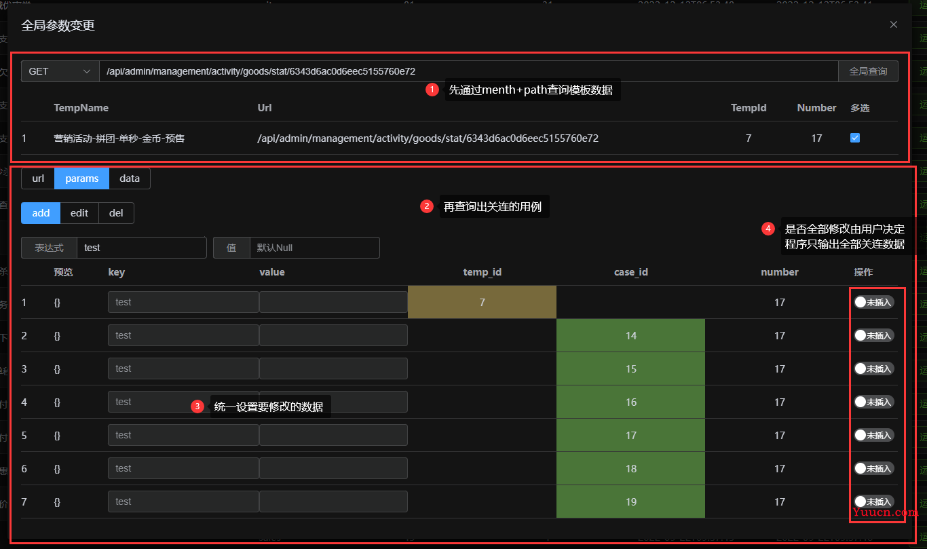Screen dimensions: 927x549
Task: Switch to the del mode
Action: 116,213
